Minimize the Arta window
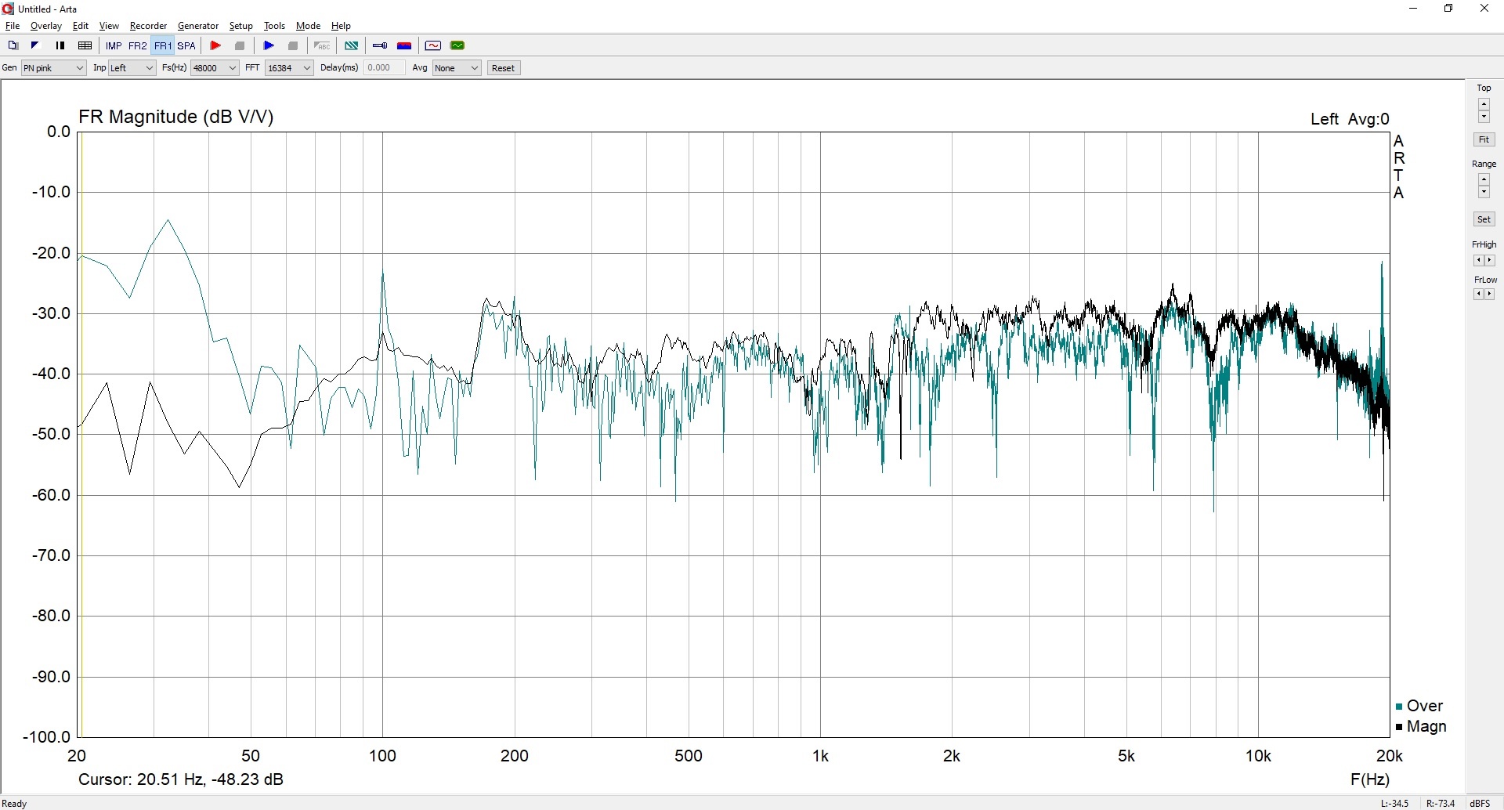 click(1413, 9)
